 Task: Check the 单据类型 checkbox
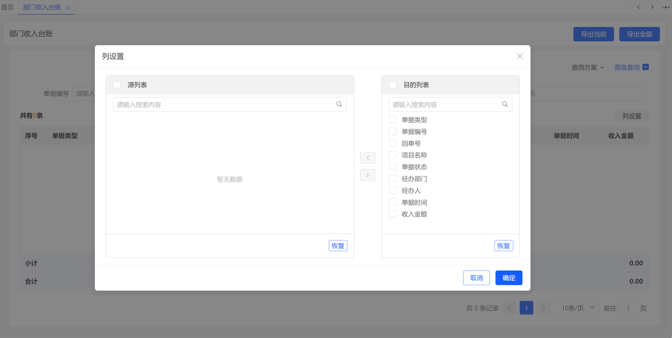(x=393, y=120)
